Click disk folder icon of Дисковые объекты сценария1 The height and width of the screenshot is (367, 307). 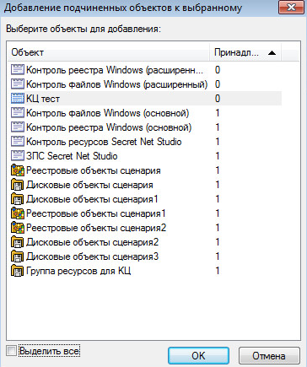[18, 199]
